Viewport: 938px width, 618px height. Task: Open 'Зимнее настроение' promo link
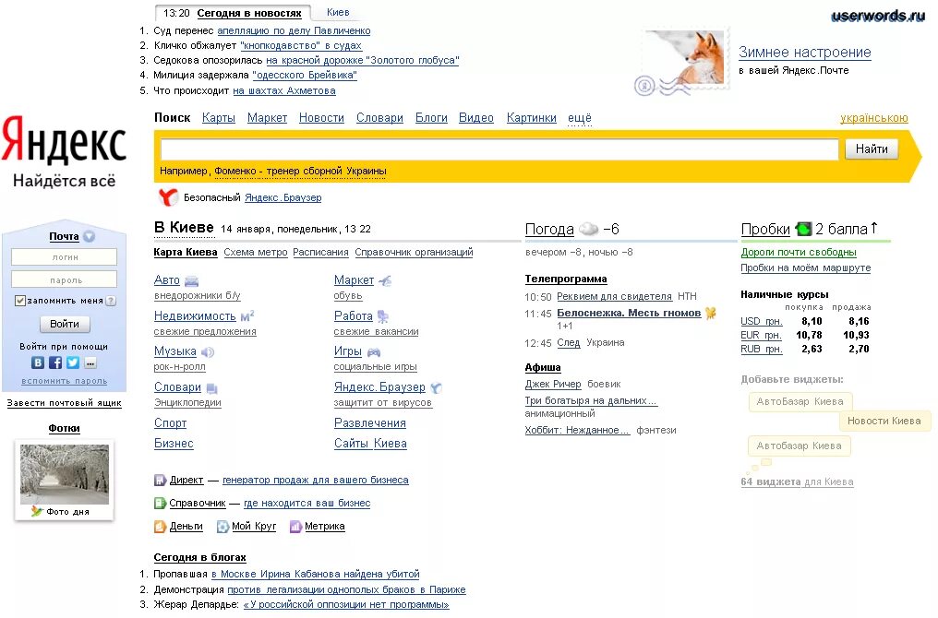coord(805,52)
